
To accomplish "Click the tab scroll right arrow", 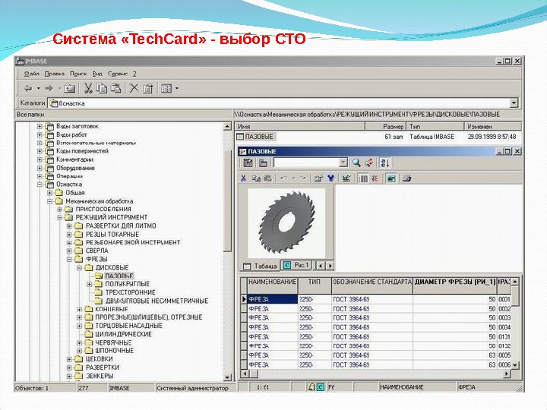I will (x=330, y=266).
